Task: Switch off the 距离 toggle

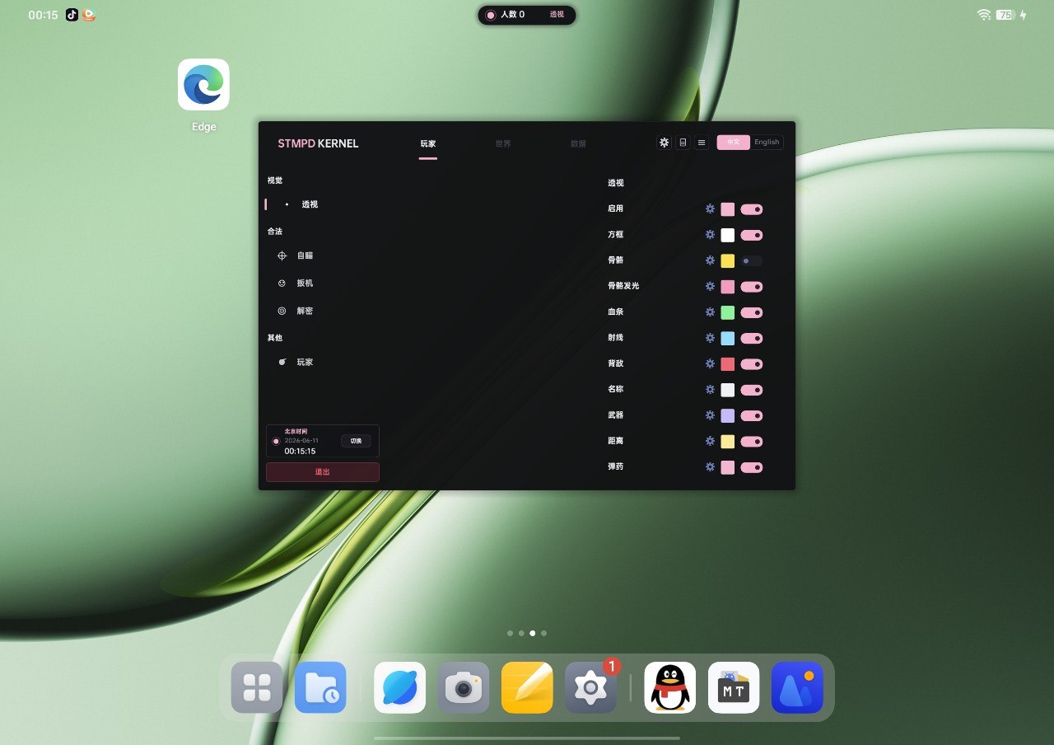Action: coord(752,442)
